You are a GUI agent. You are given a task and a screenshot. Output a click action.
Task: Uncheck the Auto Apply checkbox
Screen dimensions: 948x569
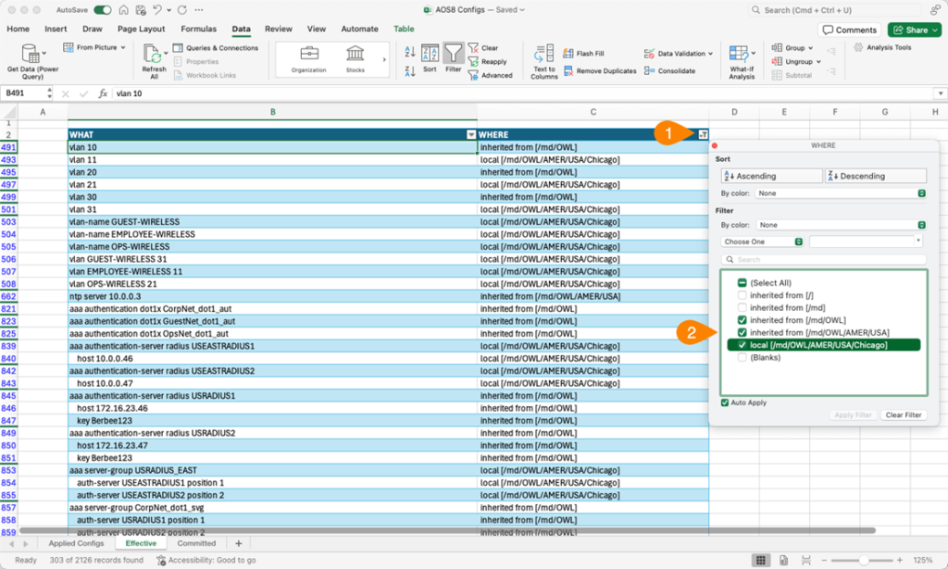pos(725,402)
